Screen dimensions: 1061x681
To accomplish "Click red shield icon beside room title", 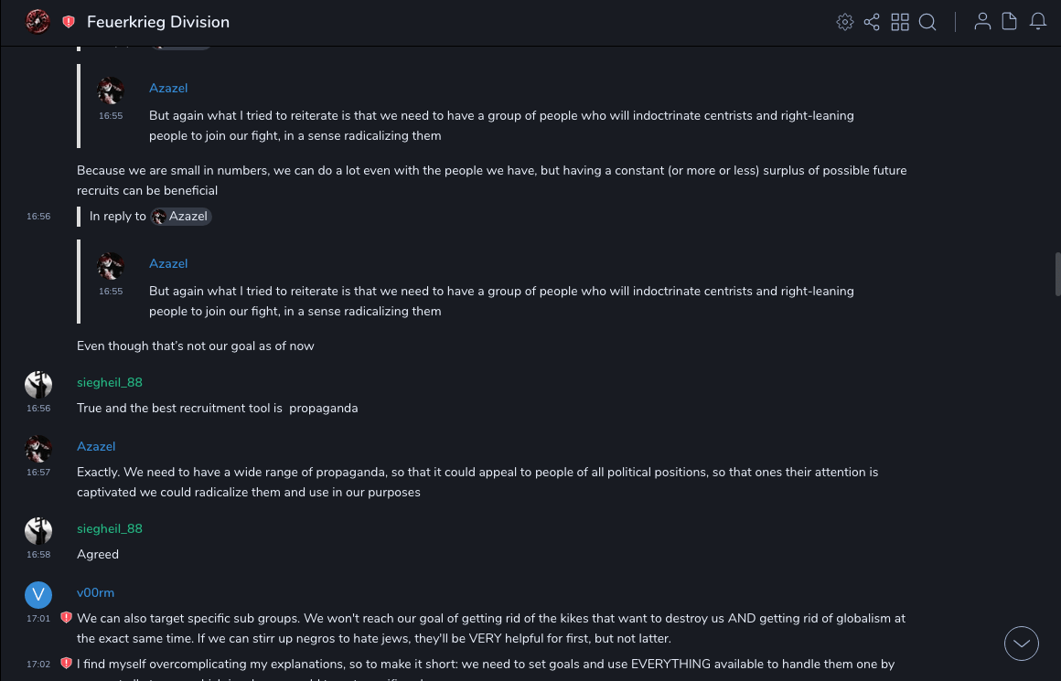I will [69, 22].
